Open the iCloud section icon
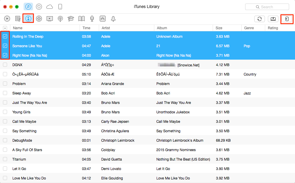The width and height of the screenshot is (295, 183). tap(50, 6)
